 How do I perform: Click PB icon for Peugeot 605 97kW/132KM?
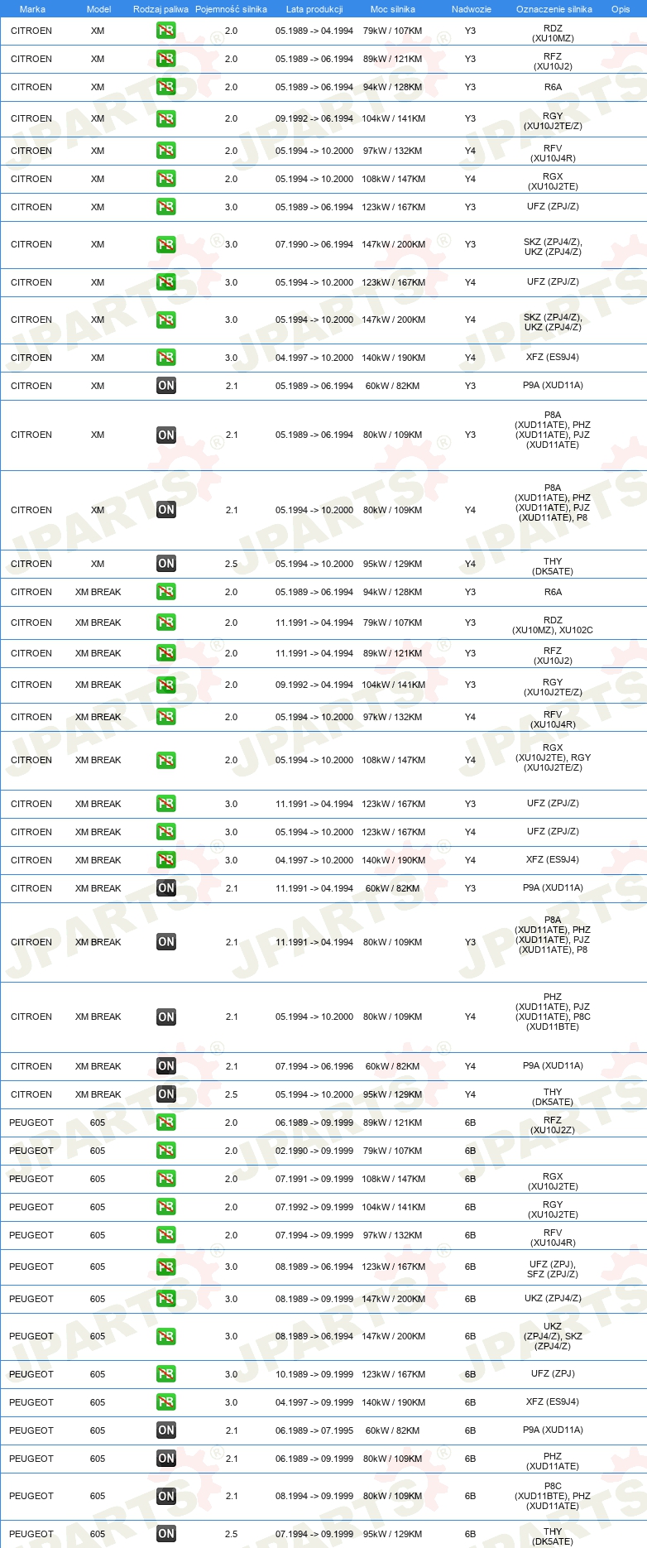[166, 1235]
